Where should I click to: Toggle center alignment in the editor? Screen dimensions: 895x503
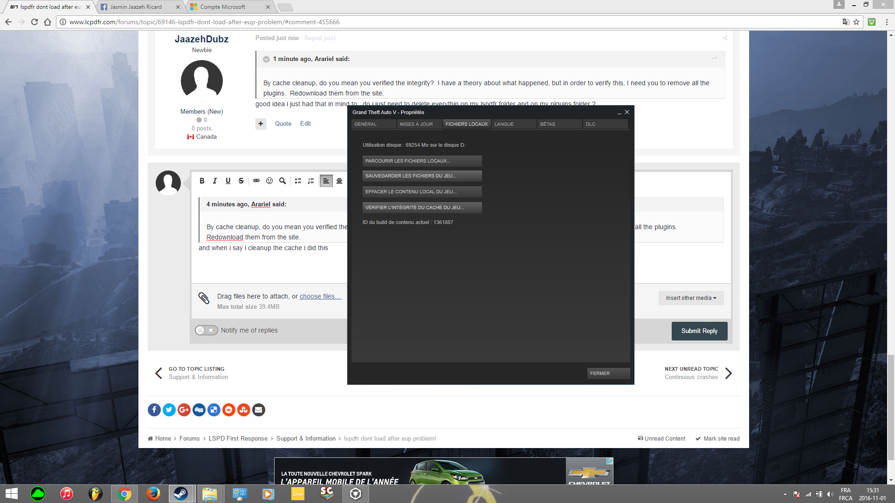point(339,181)
